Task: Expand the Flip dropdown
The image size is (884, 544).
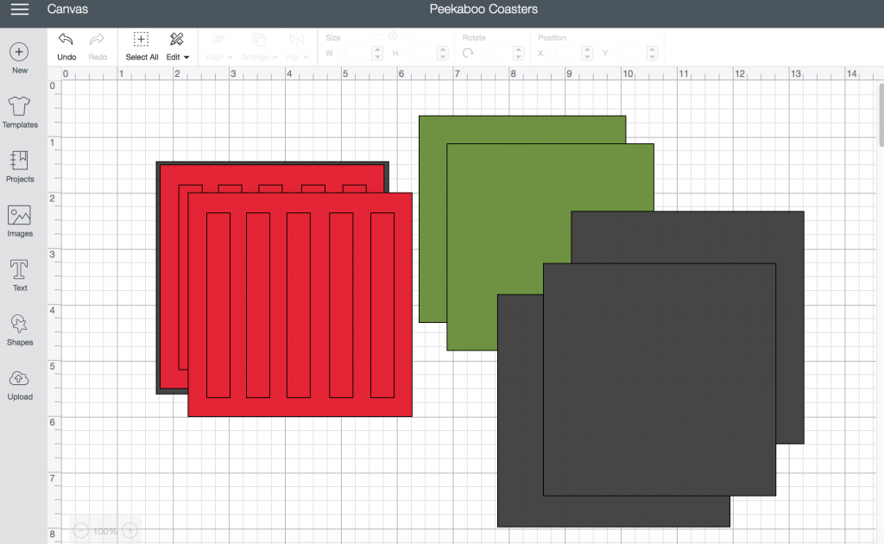Action: click(297, 47)
